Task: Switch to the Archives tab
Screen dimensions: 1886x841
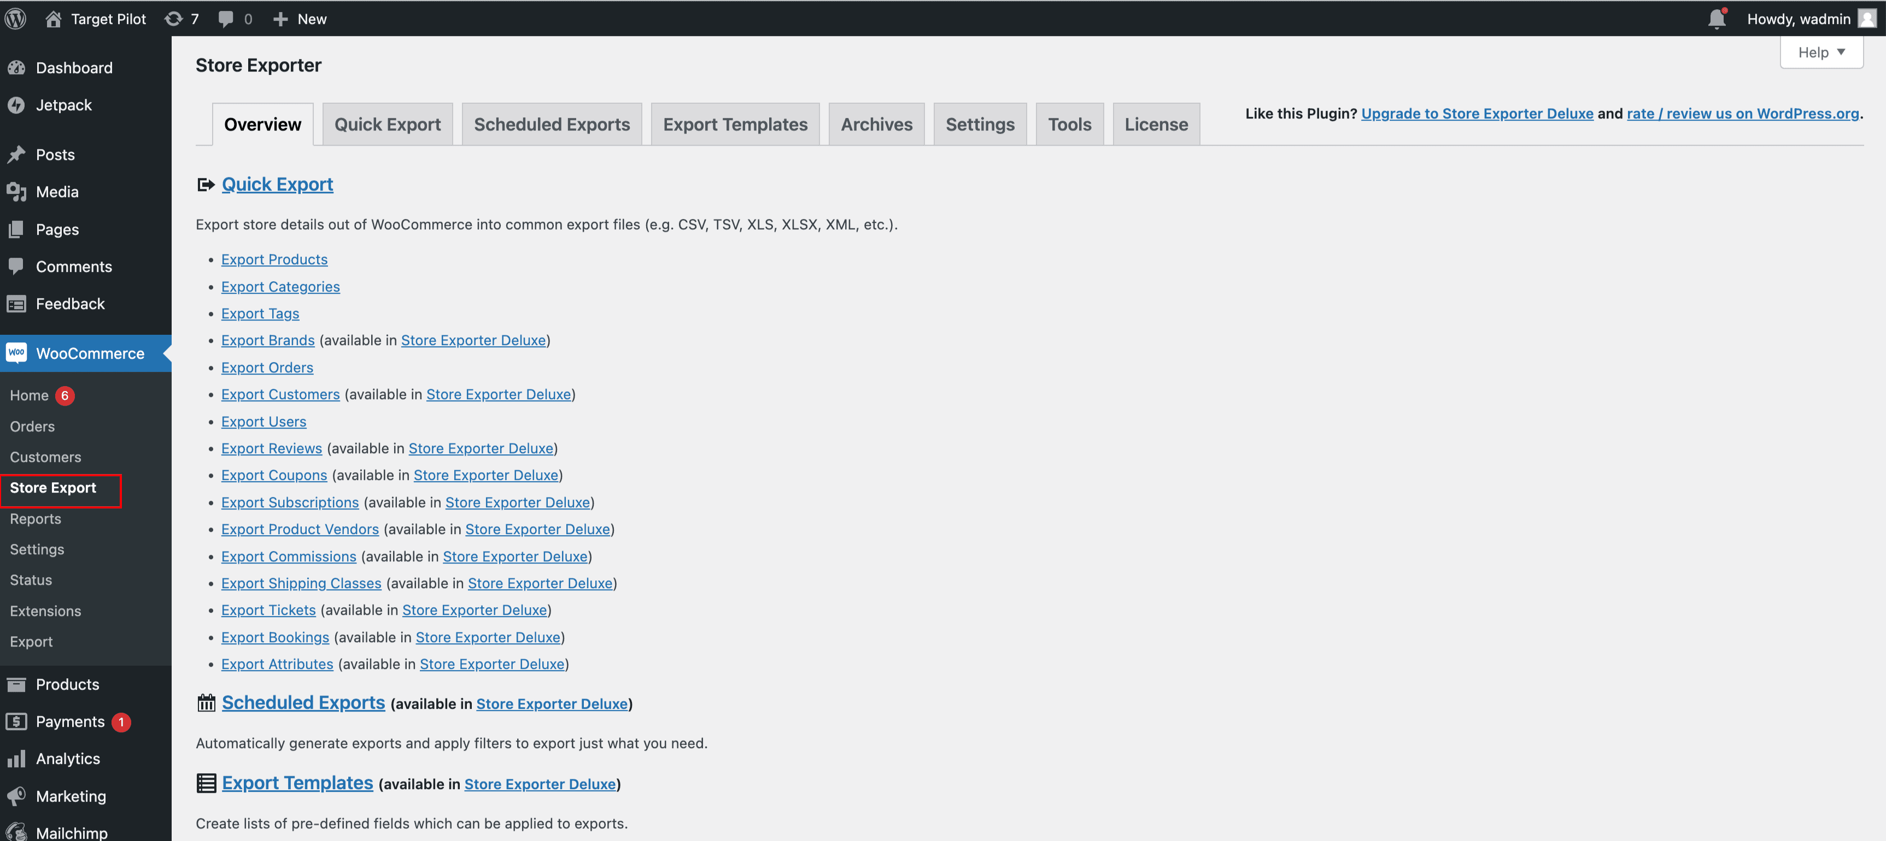Action: 876,125
